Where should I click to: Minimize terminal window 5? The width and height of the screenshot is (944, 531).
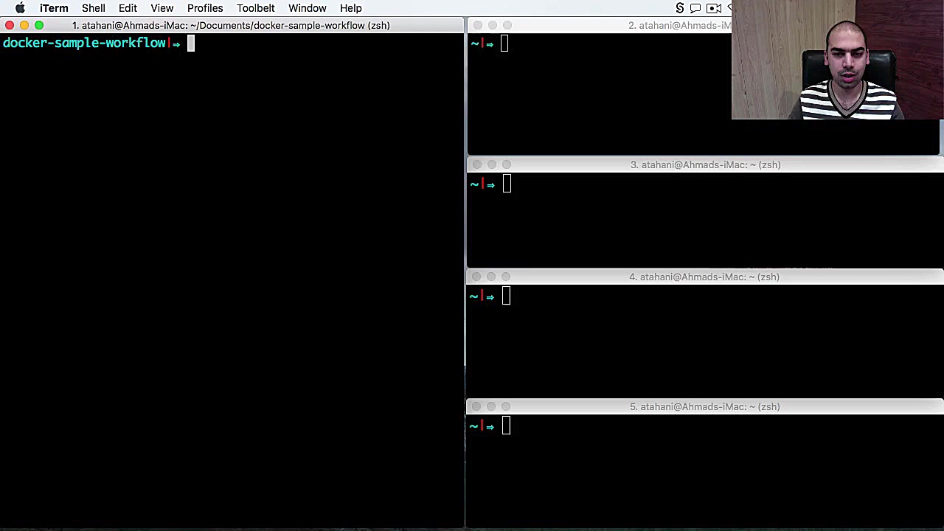tap(491, 406)
